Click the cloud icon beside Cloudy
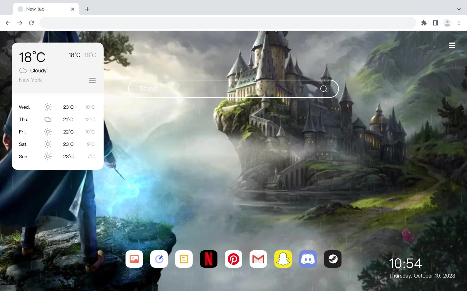 23,71
